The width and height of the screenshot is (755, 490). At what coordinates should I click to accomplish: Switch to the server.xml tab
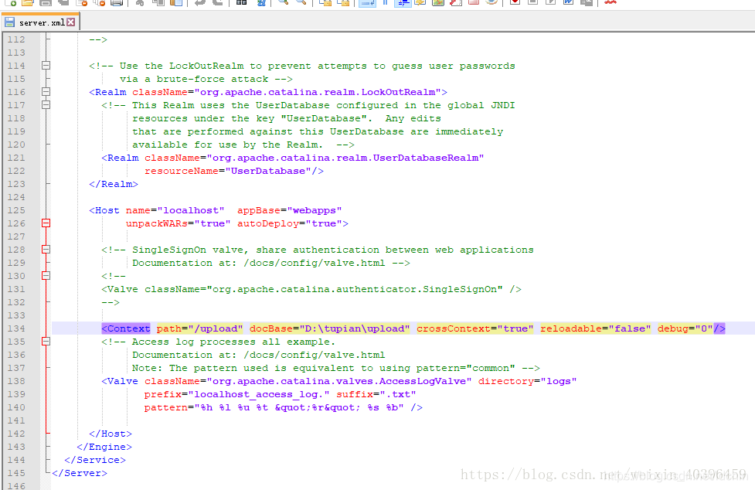[x=40, y=22]
